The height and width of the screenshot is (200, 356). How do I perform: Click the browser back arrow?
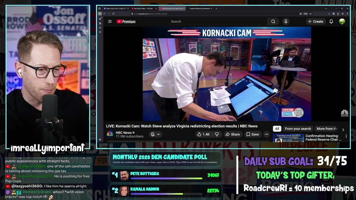pyautogui.click(x=104, y=14)
